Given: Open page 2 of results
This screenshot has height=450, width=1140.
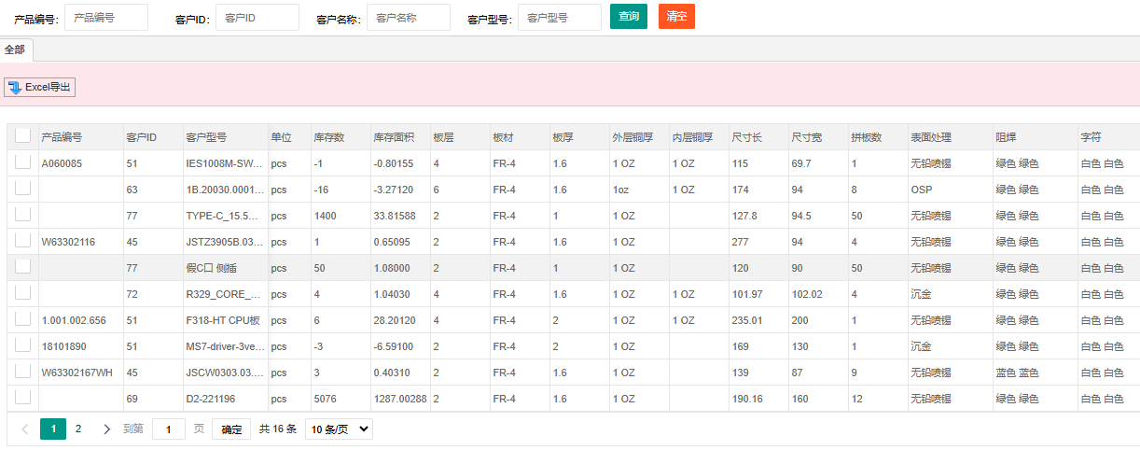Looking at the screenshot, I should (78, 429).
